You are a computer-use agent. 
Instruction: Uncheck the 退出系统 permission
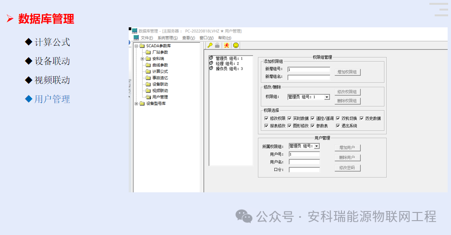(338, 126)
